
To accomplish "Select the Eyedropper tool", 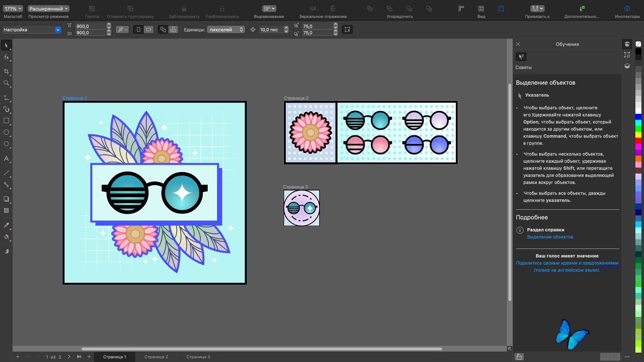I will pyautogui.click(x=6, y=225).
